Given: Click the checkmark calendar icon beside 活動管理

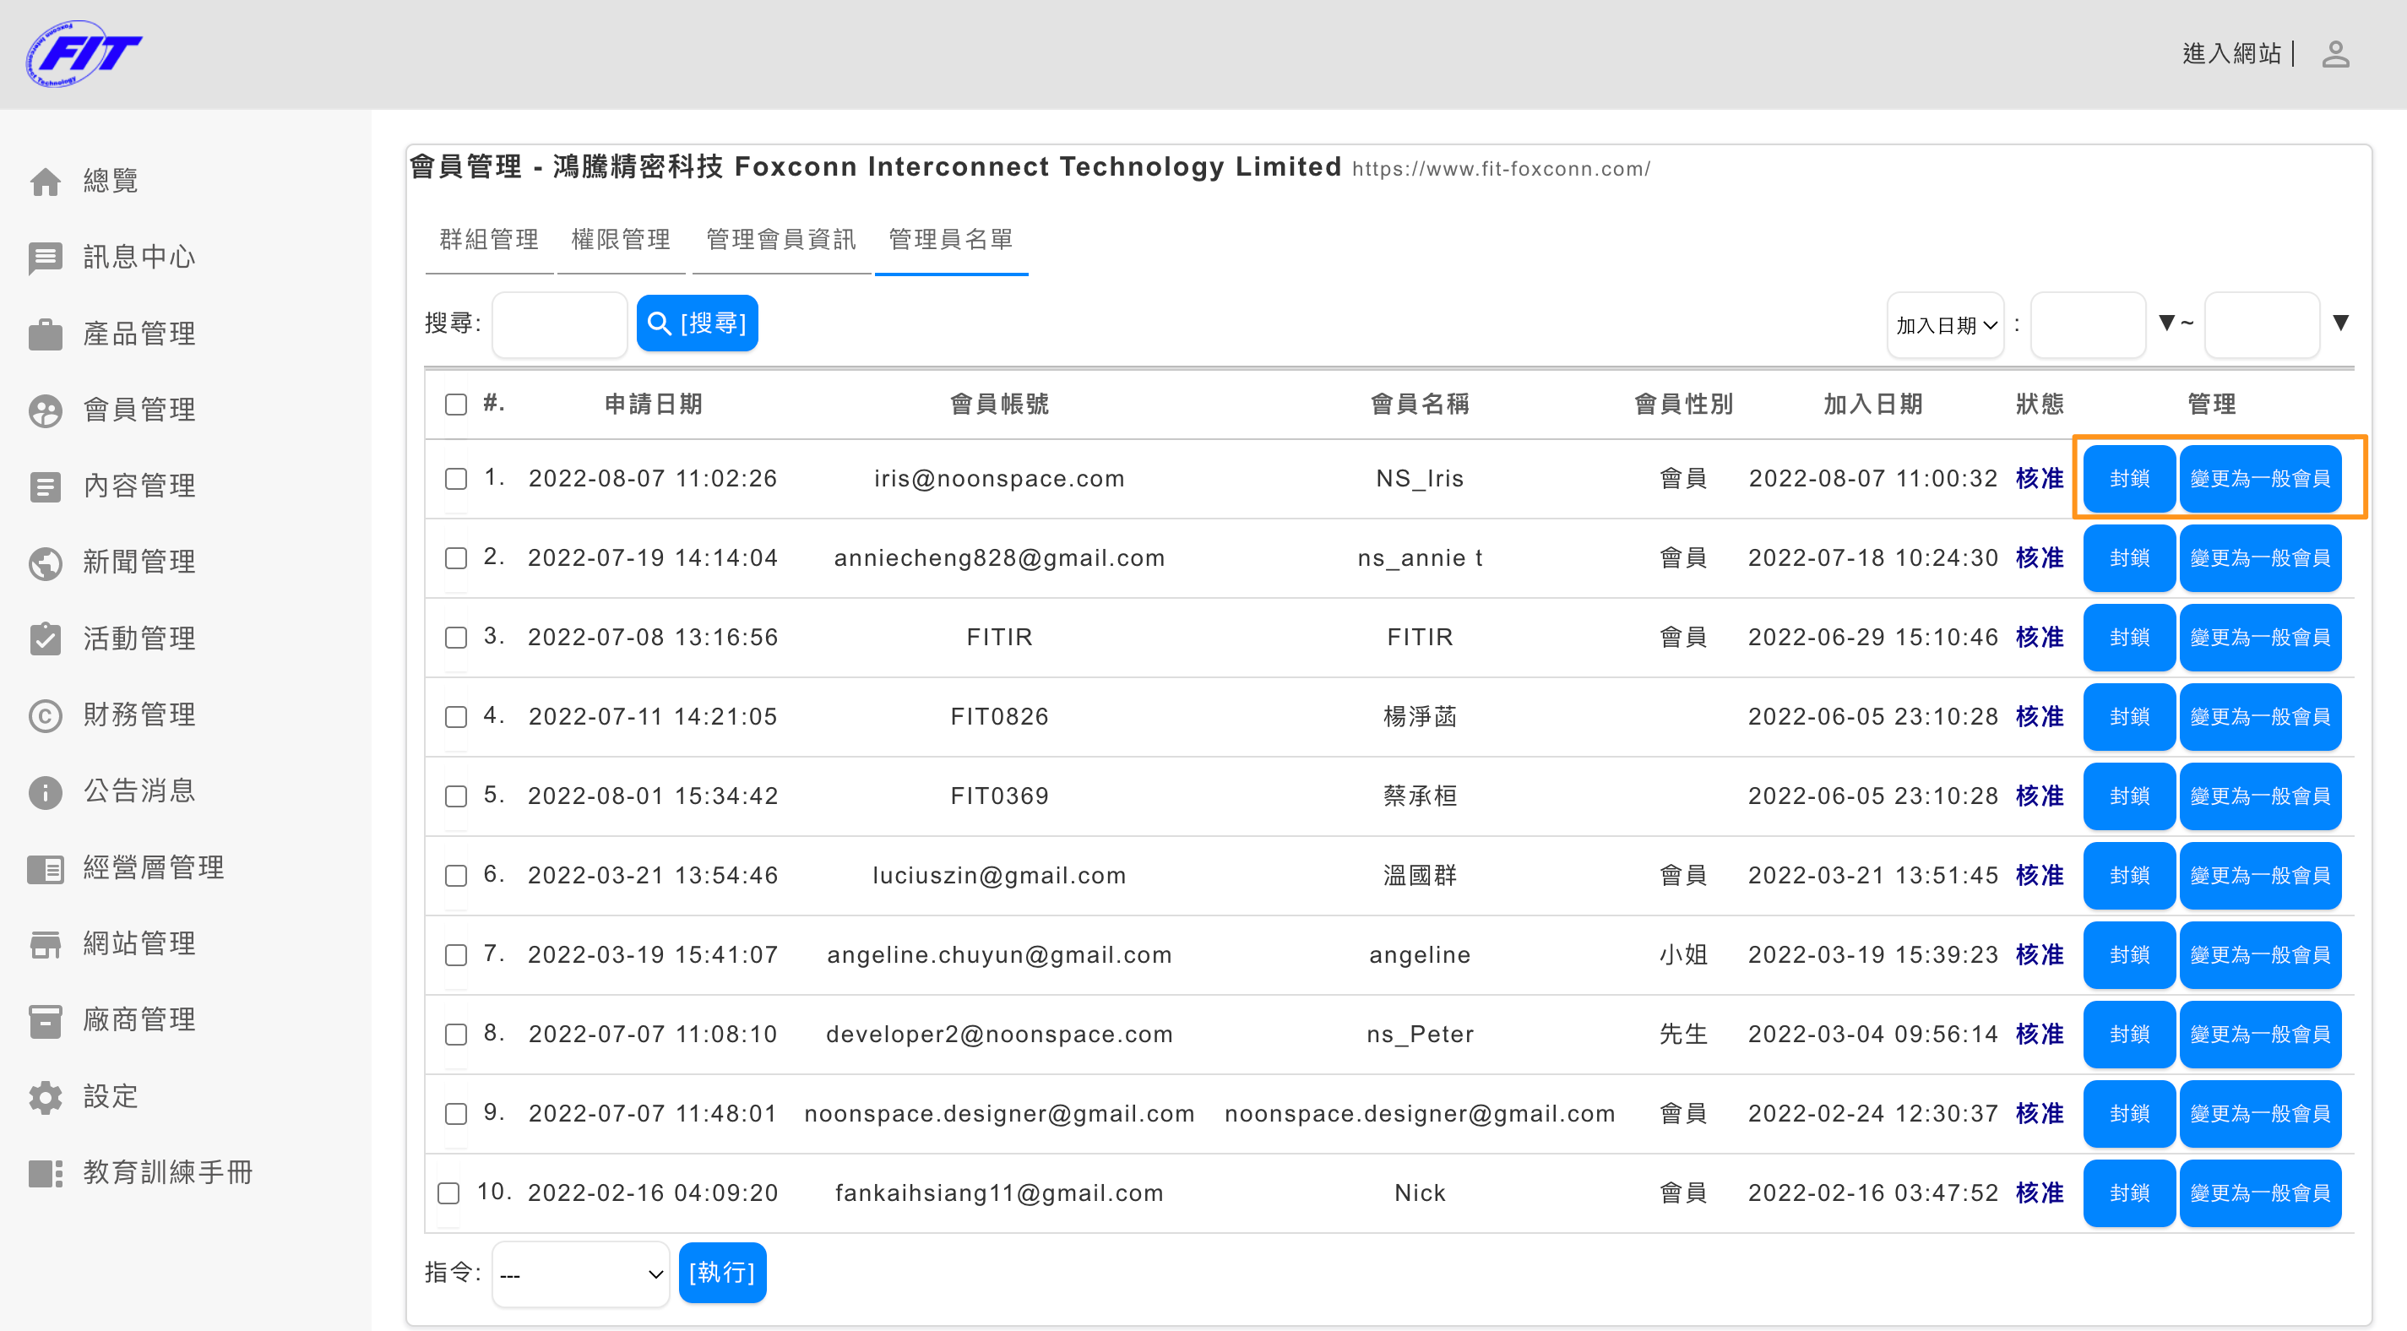Looking at the screenshot, I should tap(45, 639).
